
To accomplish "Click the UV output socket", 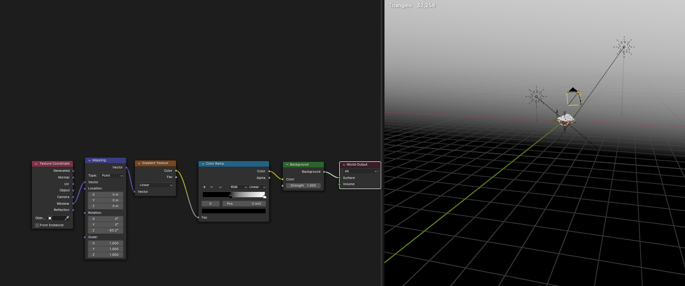I will [x=73, y=184].
